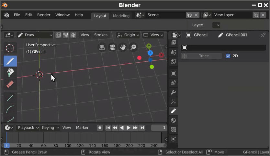Open the Help menu
This screenshot has width=270, height=156.
(x=79, y=15)
